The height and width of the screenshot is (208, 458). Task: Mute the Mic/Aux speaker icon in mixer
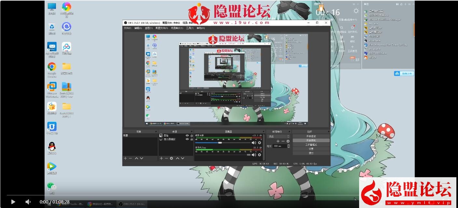[254, 155]
